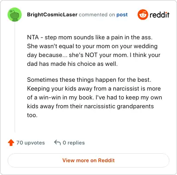Upvote the comment with the orange arrow
This screenshot has height=175, width=177.
(x=11, y=143)
